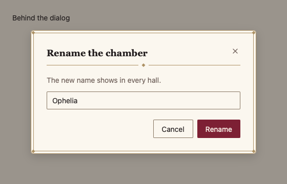Click the divider line right of the diamond
Viewport: 287px width, 184px height.
194,65
